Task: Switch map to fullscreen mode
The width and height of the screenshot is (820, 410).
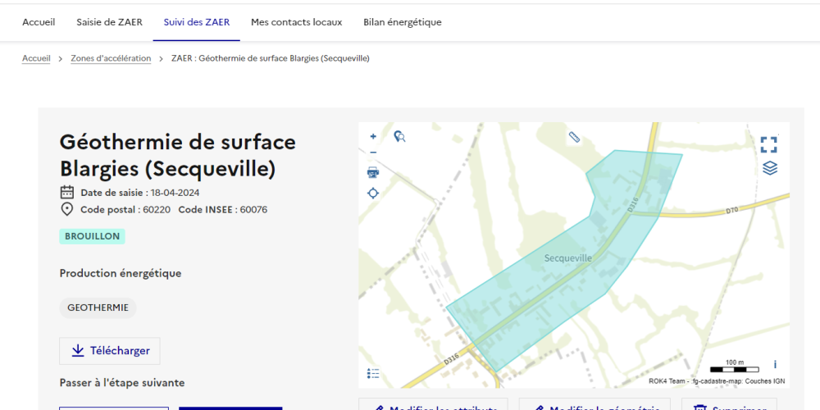Action: point(768,145)
